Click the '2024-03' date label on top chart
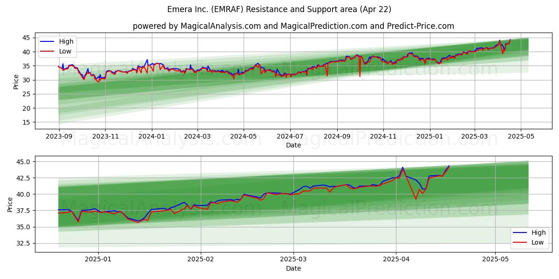 [198, 137]
